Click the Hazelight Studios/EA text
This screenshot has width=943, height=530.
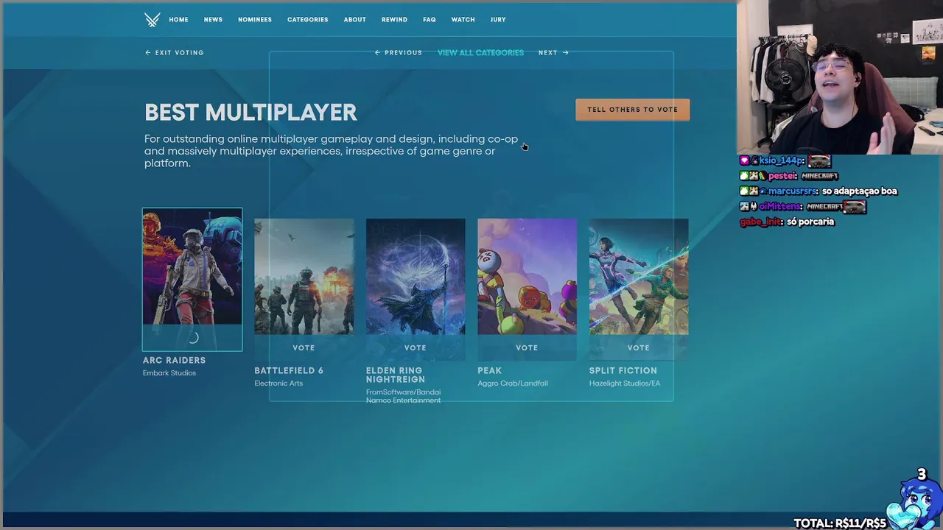(625, 384)
